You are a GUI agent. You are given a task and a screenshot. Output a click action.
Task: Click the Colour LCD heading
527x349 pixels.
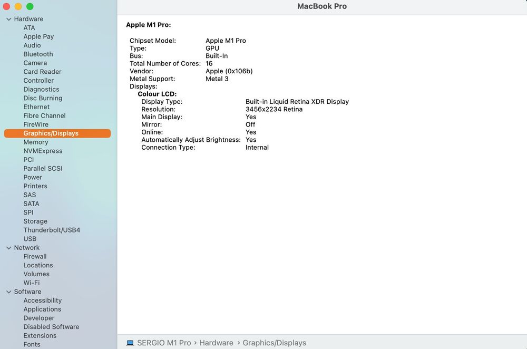tap(157, 94)
